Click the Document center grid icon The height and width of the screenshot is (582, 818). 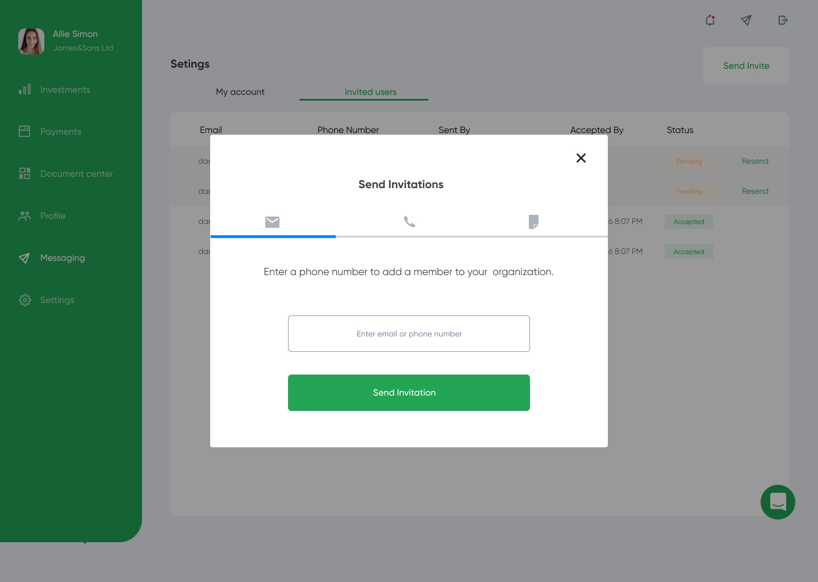point(24,174)
